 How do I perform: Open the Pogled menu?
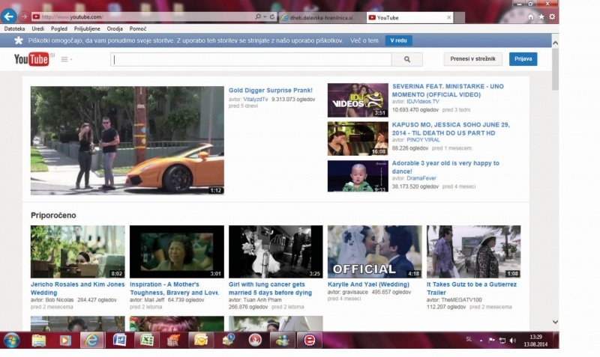59,28
